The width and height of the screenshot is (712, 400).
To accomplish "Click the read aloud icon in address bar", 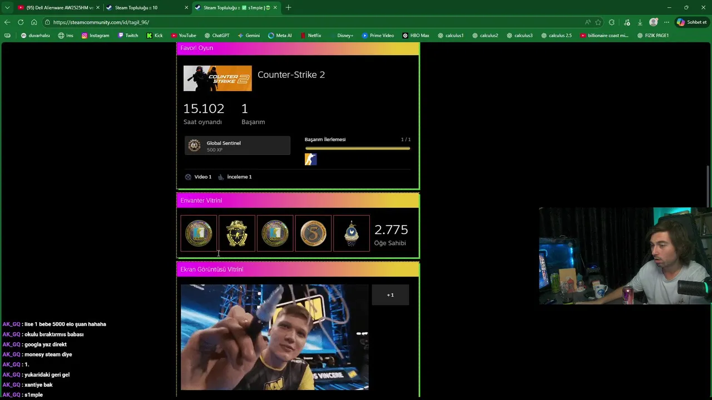I will click(587, 22).
